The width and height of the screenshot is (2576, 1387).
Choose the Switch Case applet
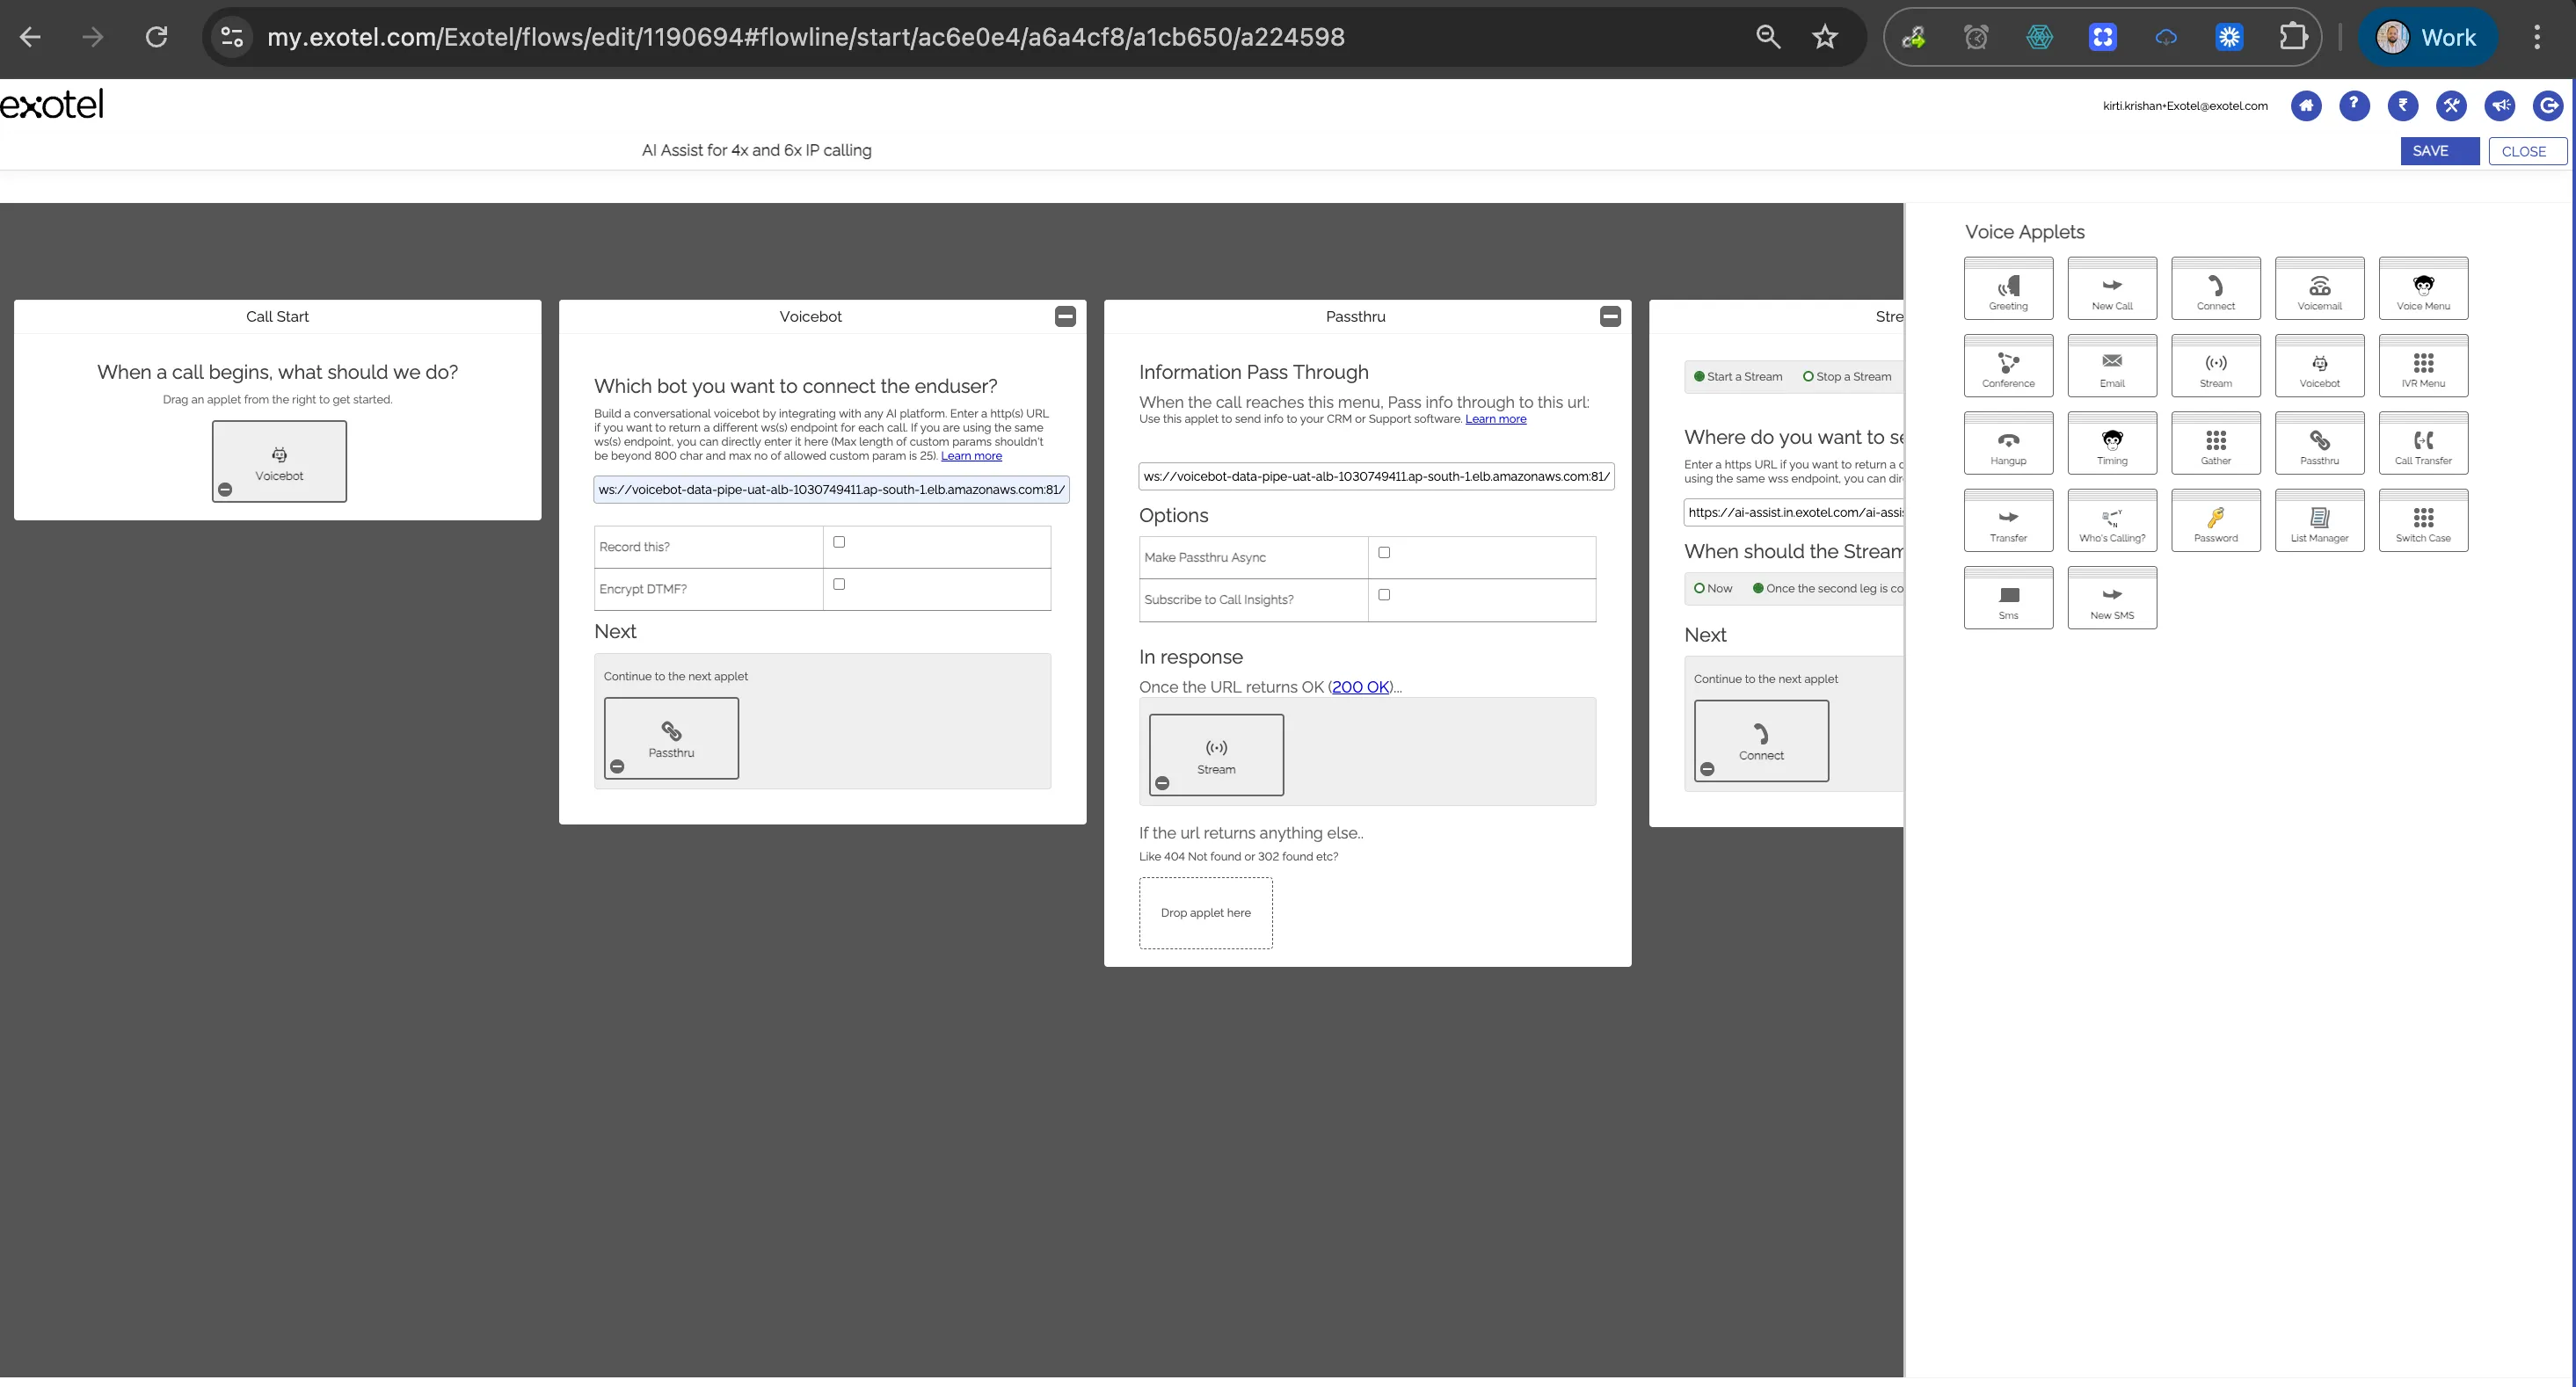(x=2423, y=520)
